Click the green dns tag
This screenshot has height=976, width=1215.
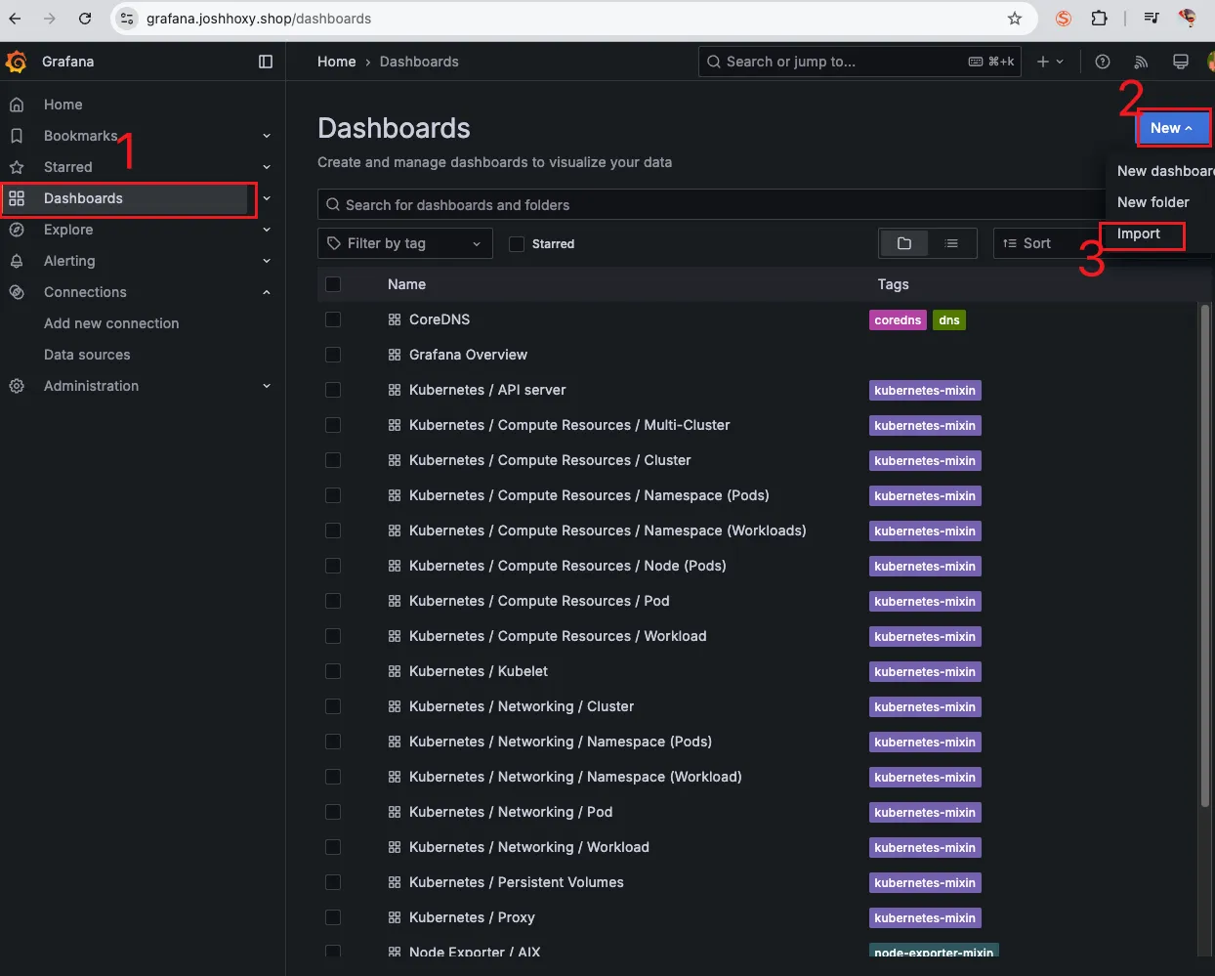[x=949, y=319]
